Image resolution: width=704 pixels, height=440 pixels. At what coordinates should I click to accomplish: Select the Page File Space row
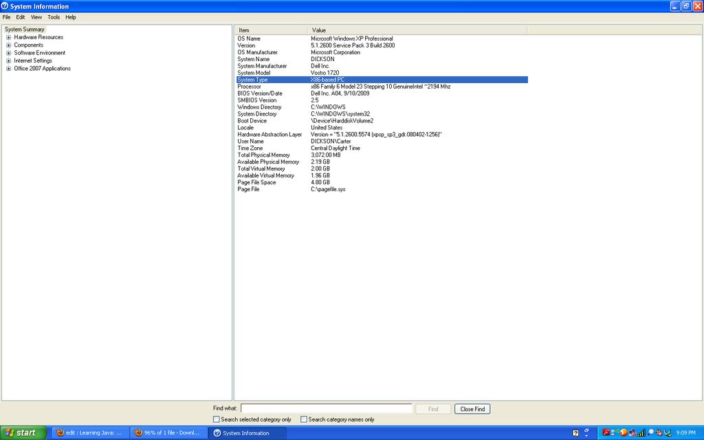tap(382, 182)
